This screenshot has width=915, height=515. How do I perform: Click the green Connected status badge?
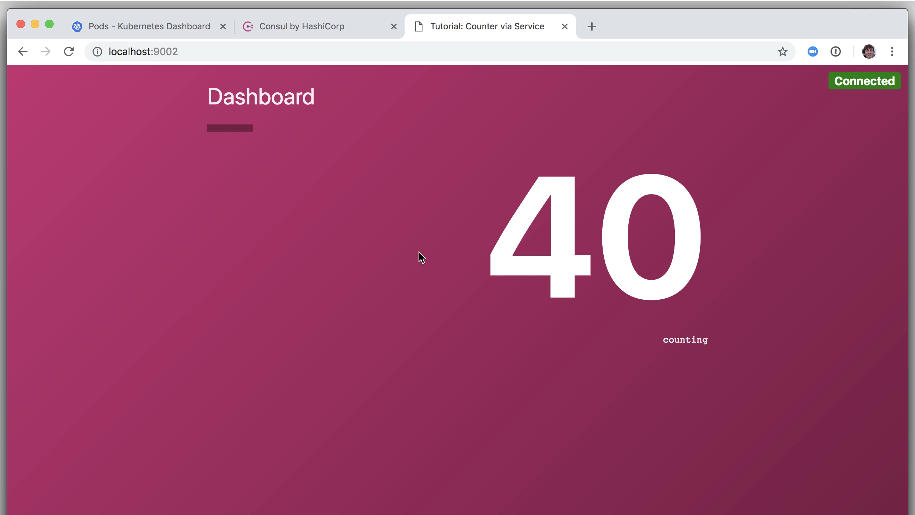pos(864,81)
